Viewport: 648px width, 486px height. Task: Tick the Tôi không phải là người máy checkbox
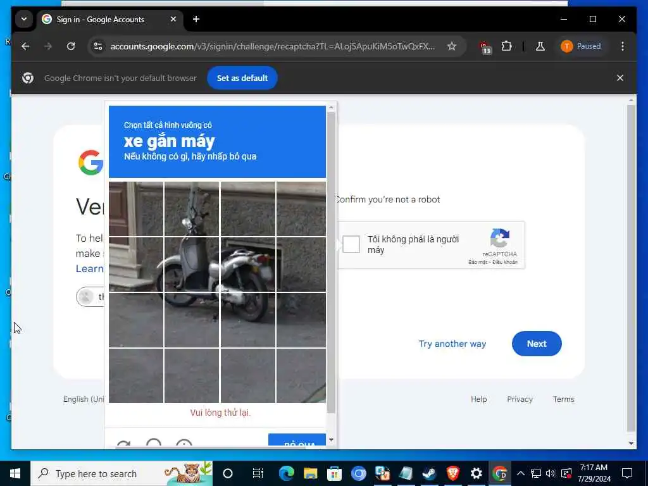point(351,244)
